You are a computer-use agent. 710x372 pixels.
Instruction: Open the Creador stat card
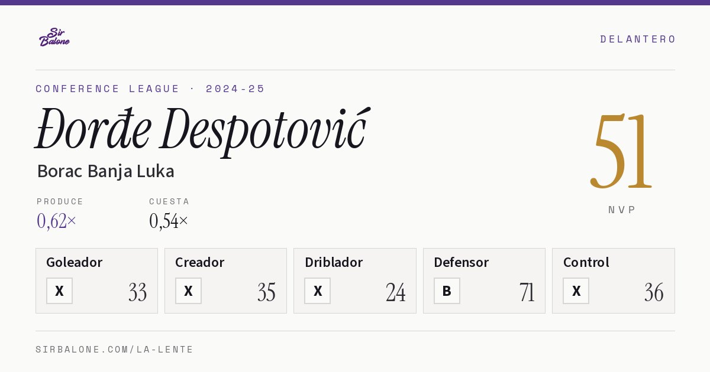(x=225, y=280)
